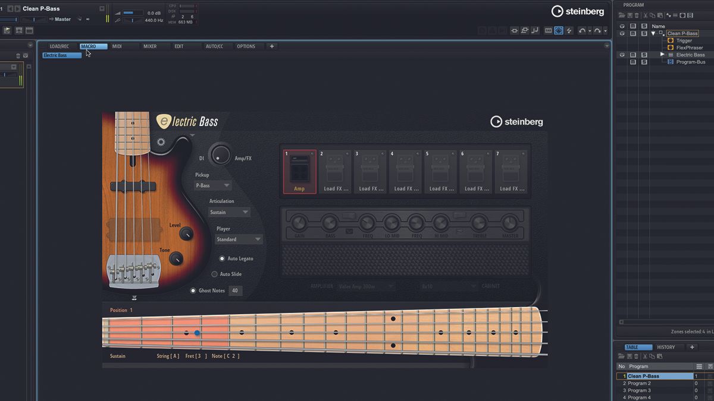Screen dimensions: 714x401
Task: Click the trash icon in Program tree toolbar
Action: click(x=637, y=15)
